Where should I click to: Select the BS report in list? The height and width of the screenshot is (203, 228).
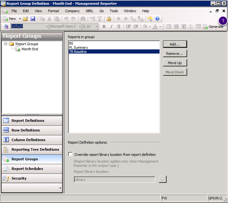pos(114,43)
